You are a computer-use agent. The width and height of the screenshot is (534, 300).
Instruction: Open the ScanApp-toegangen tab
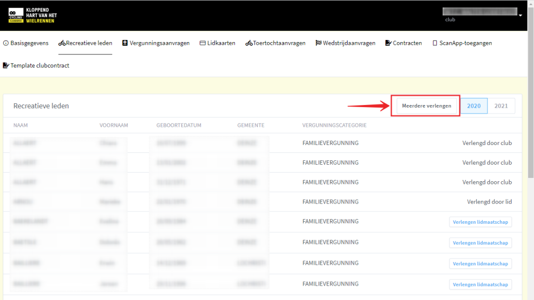point(462,43)
